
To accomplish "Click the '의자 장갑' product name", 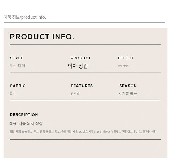I will 78,66.
